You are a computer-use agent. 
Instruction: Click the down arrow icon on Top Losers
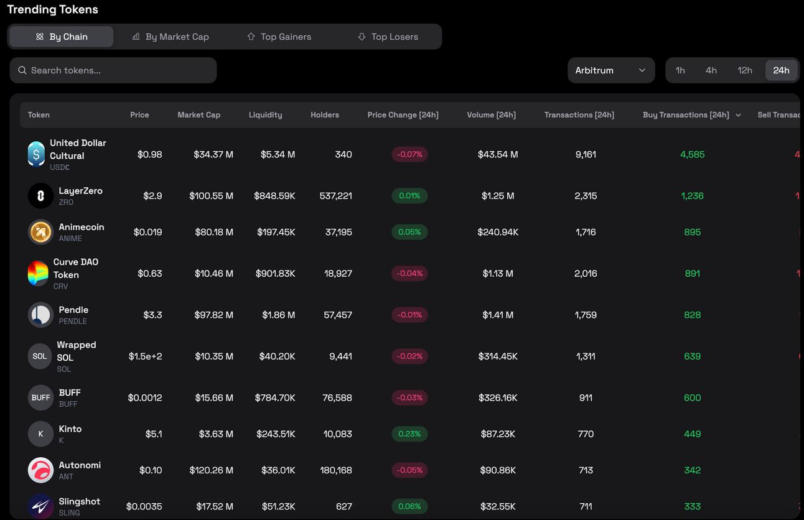[x=362, y=37]
